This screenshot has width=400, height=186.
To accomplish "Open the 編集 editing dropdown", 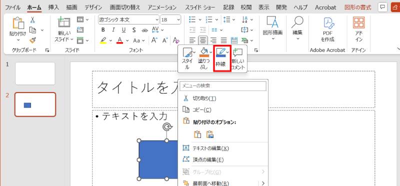I will coord(297,28).
